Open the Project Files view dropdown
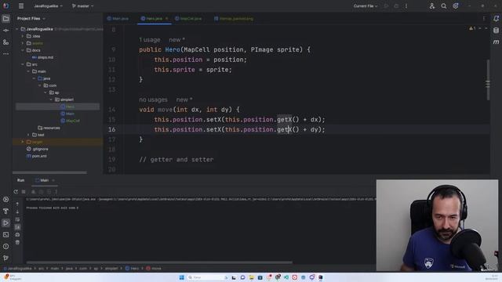The image size is (502, 282). 31,19
